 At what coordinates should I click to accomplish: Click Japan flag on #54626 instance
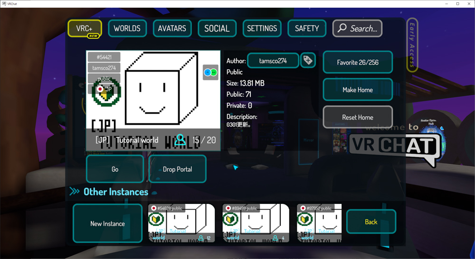[x=153, y=208]
